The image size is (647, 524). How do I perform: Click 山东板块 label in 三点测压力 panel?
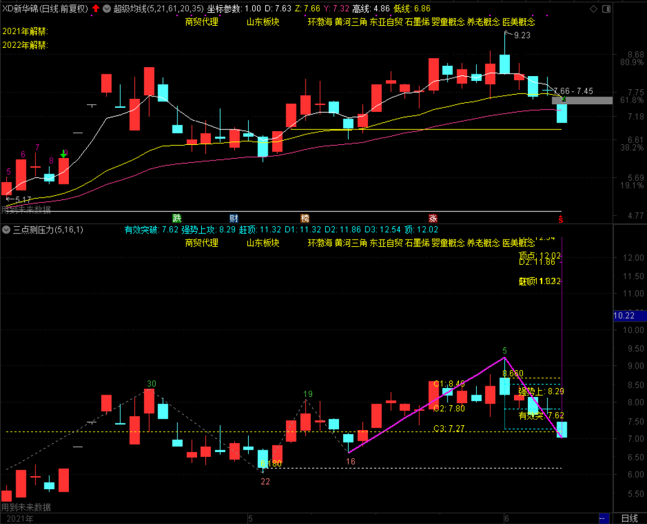(263, 243)
